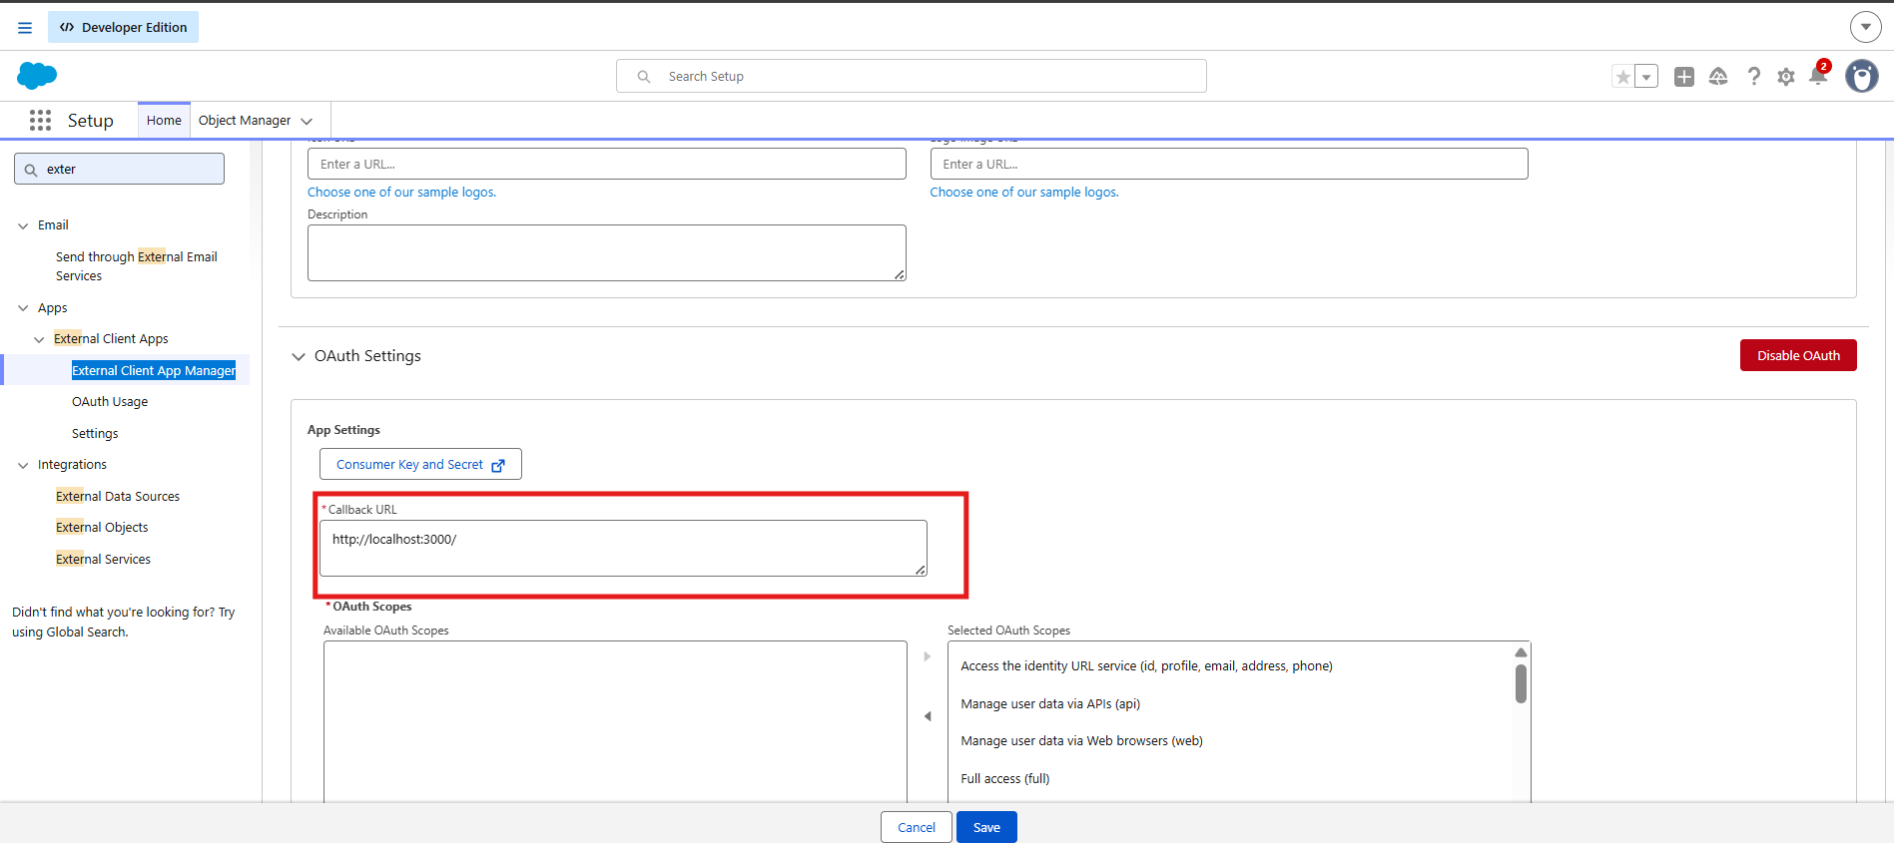Open the App Launcher grid
Screen dimensions: 1894x843
tap(40, 121)
